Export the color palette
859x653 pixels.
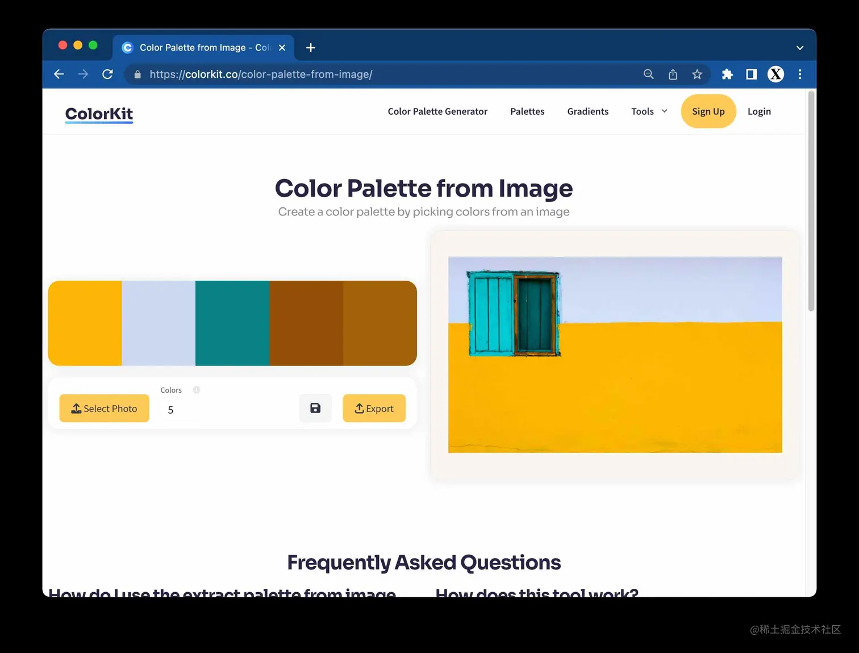[374, 408]
